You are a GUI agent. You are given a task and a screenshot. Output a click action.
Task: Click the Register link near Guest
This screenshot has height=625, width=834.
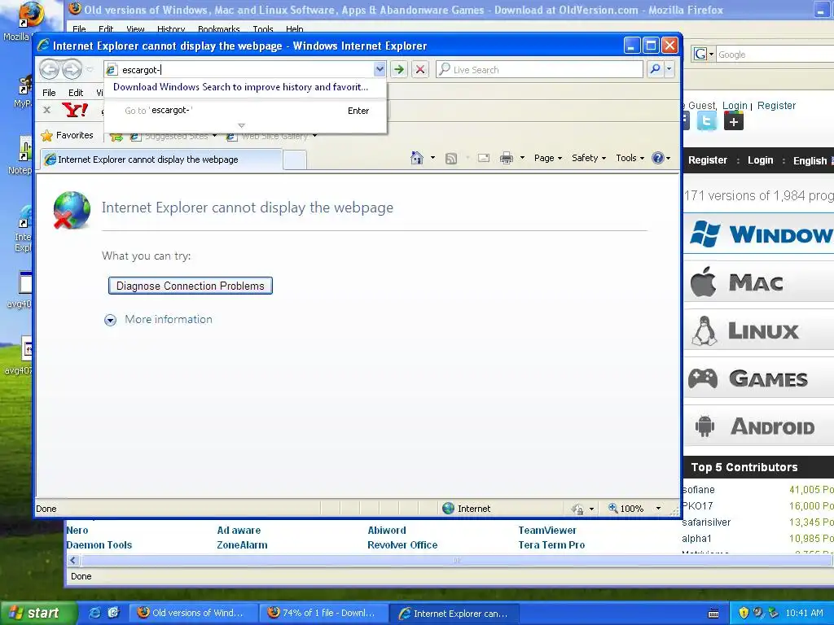point(776,105)
